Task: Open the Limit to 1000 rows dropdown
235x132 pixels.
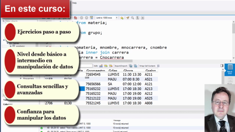Action: [x=106, y=18]
